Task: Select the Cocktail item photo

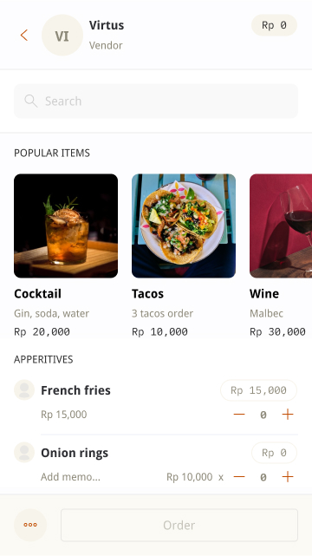Action: pos(66,226)
